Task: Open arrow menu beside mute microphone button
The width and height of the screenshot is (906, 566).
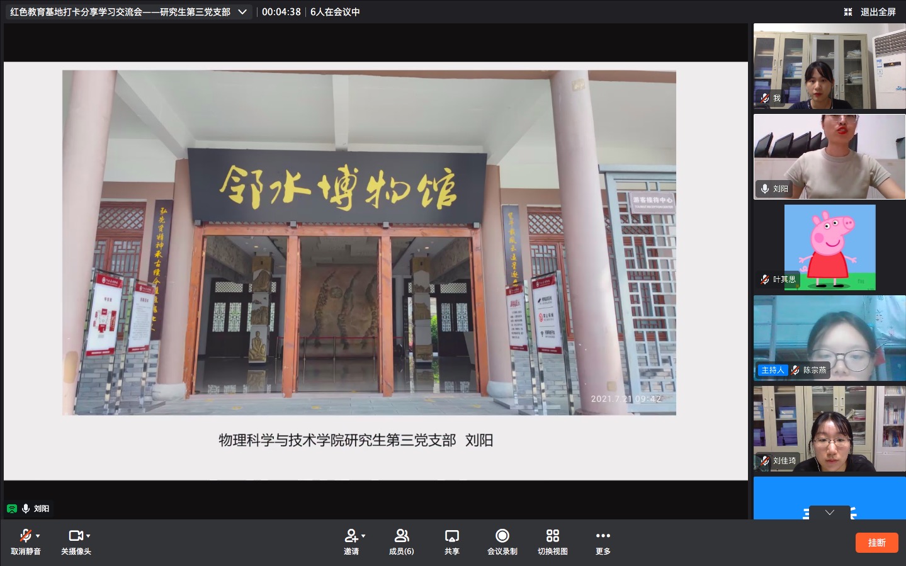Action: click(x=38, y=536)
